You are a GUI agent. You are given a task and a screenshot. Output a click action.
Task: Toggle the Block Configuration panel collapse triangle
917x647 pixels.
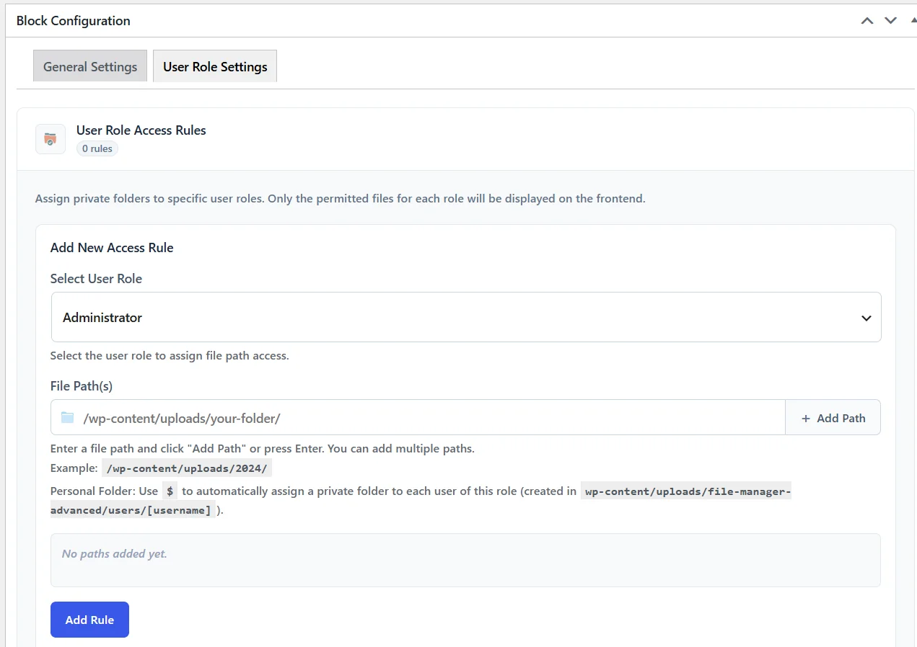coord(913,20)
